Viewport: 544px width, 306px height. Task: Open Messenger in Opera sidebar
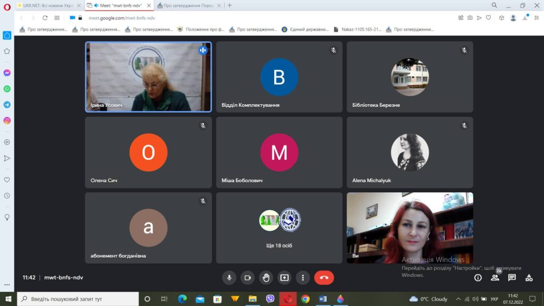click(x=7, y=73)
